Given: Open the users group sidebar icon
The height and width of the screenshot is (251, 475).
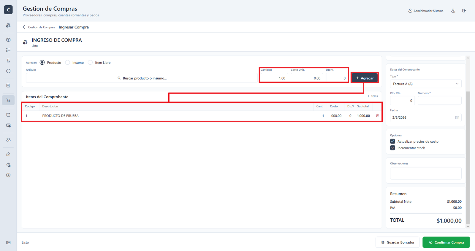Looking at the screenshot, I should [x=8, y=140].
